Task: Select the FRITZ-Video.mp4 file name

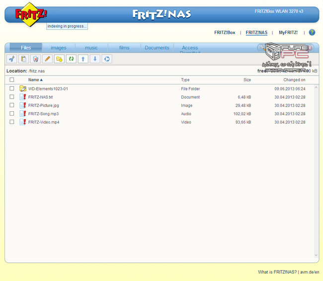Action: click(x=44, y=122)
